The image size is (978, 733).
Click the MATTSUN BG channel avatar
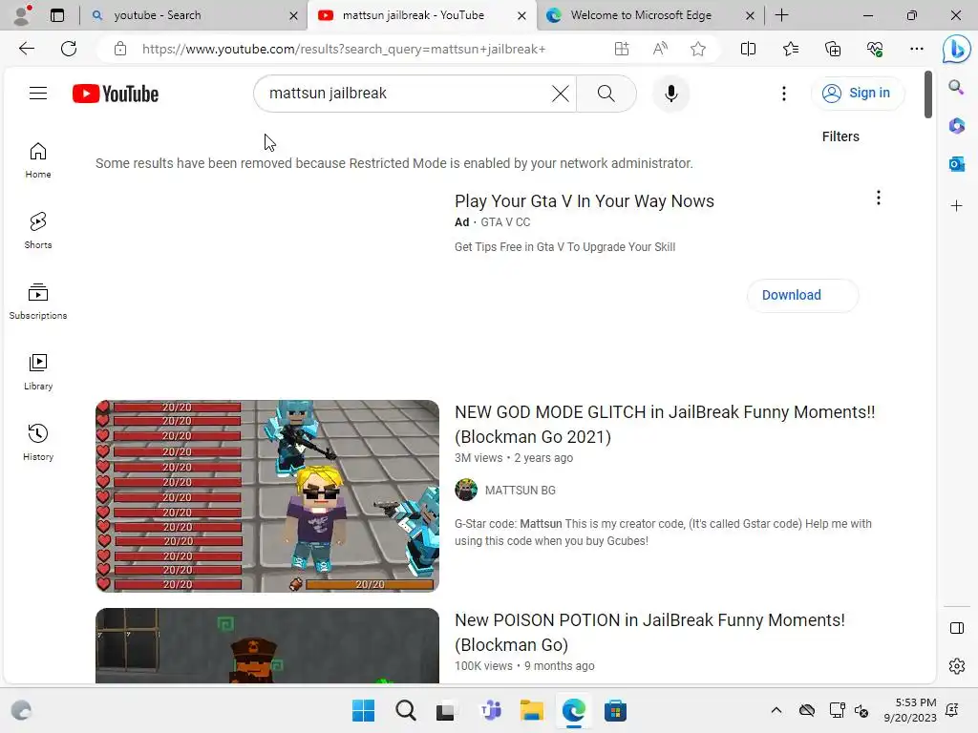tap(466, 490)
